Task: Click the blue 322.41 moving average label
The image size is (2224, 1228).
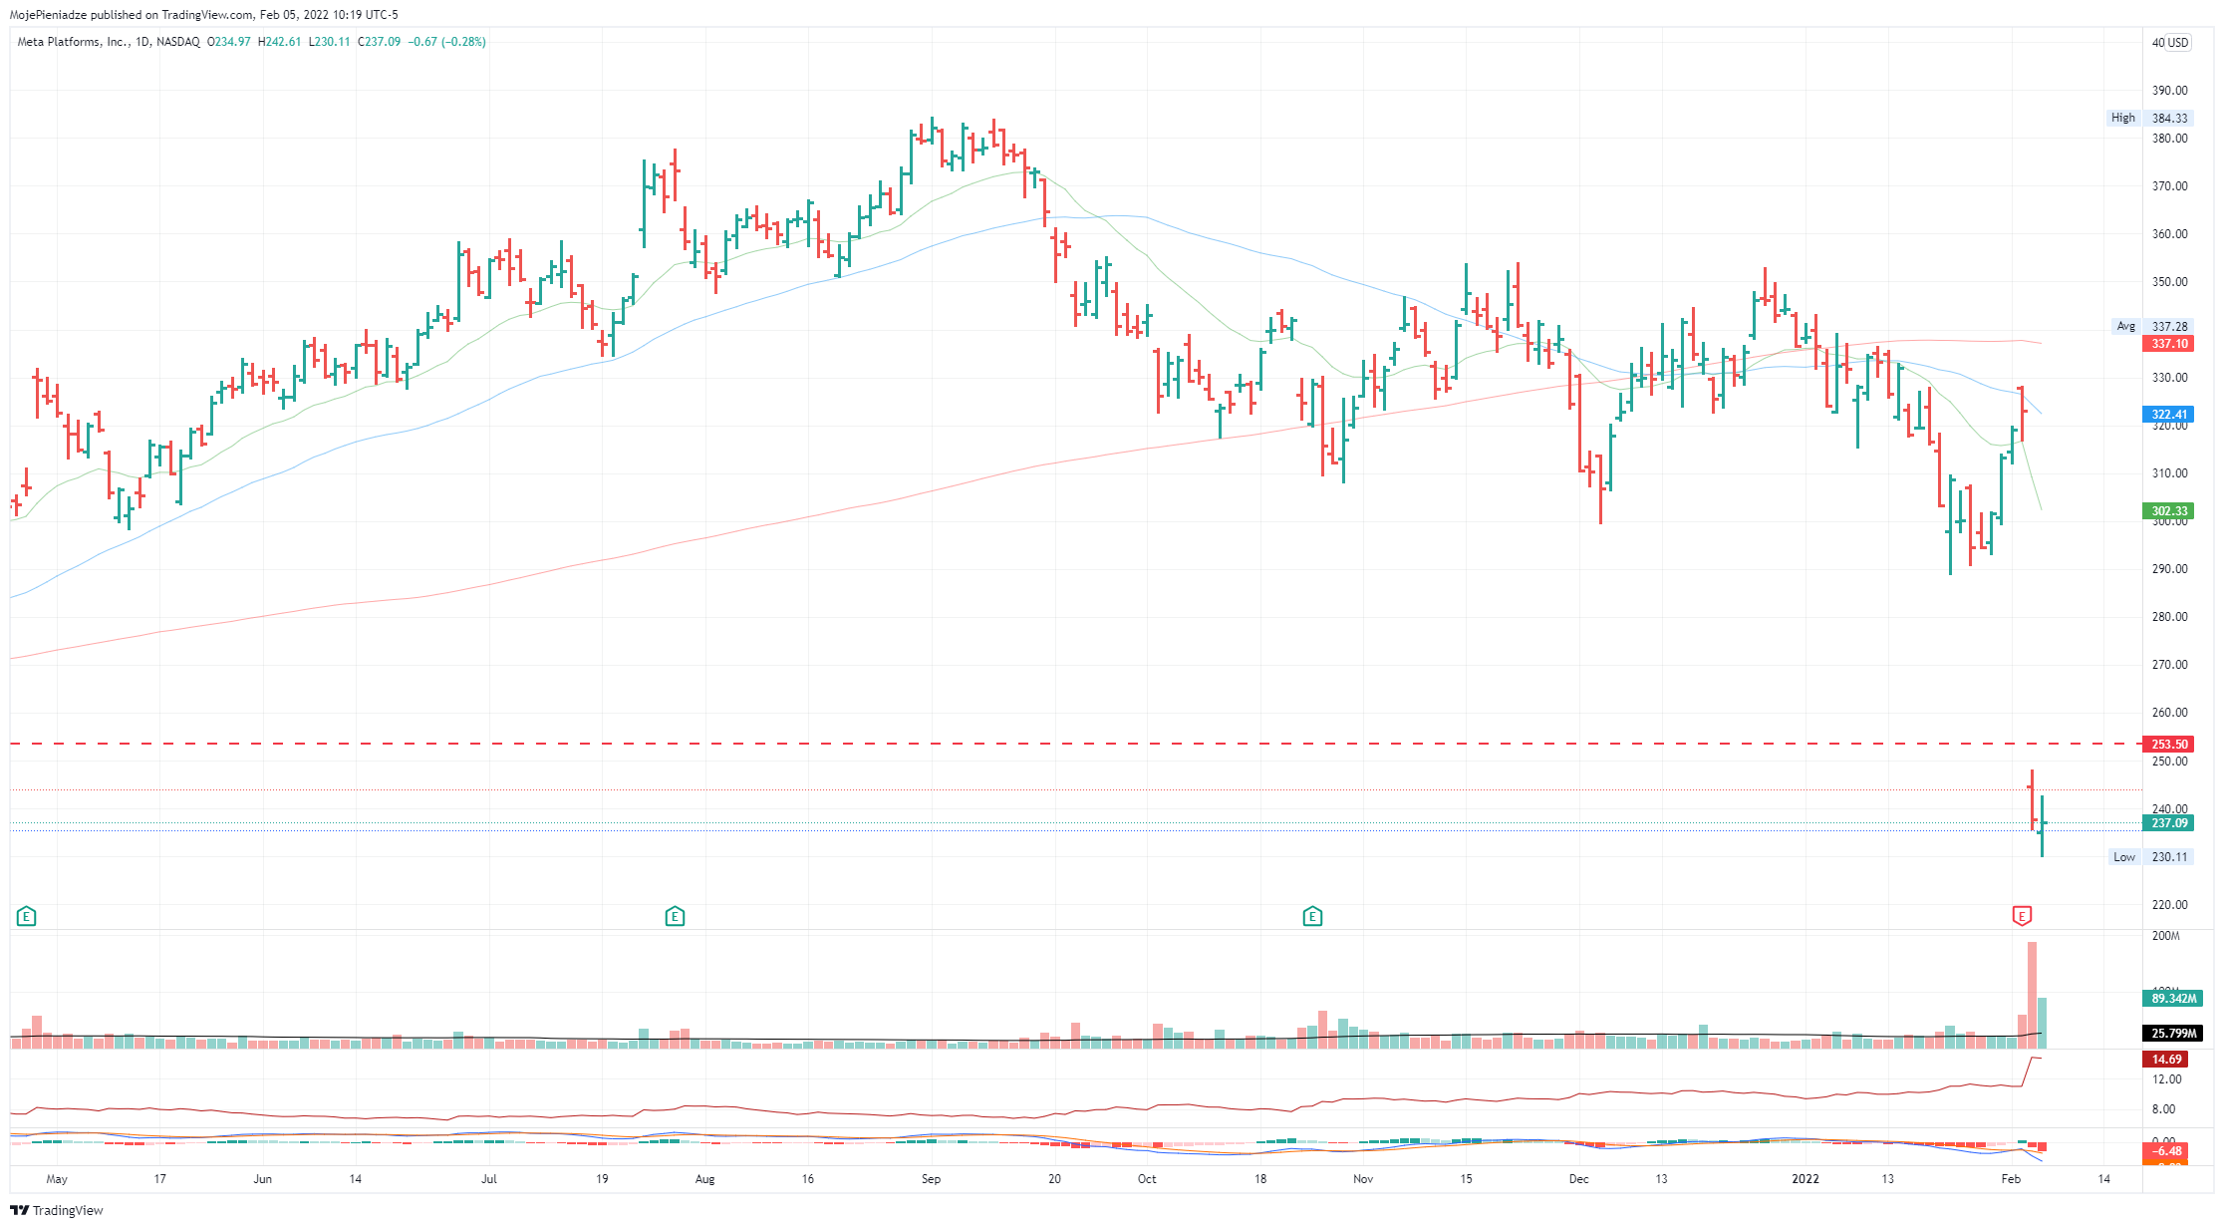Action: 2168,415
